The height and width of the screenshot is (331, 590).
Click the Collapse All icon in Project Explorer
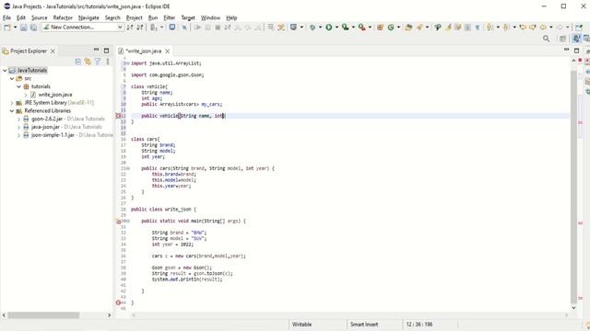77,62
